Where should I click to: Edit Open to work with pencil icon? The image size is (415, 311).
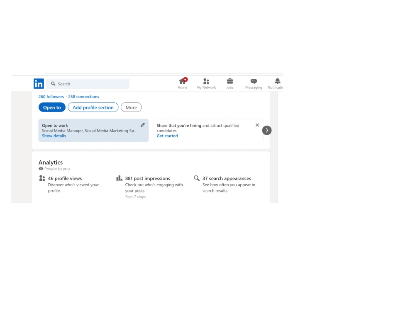143,125
